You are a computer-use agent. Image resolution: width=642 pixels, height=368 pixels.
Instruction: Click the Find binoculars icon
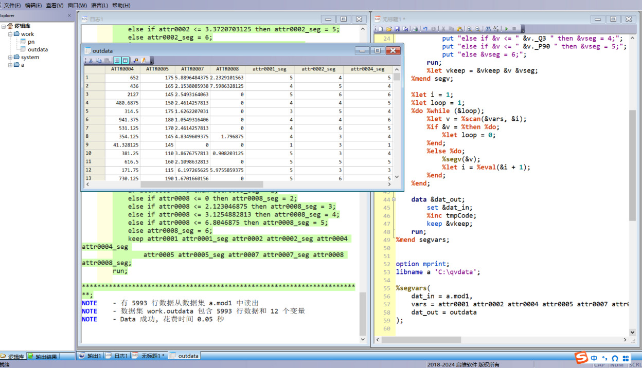pos(488,29)
